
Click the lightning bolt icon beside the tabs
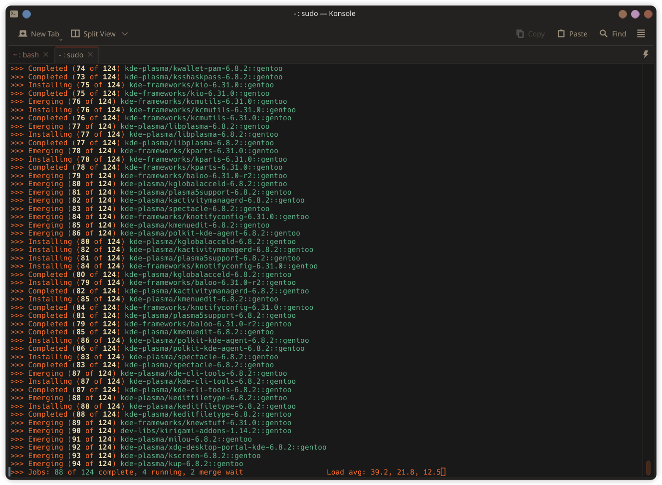(x=646, y=54)
